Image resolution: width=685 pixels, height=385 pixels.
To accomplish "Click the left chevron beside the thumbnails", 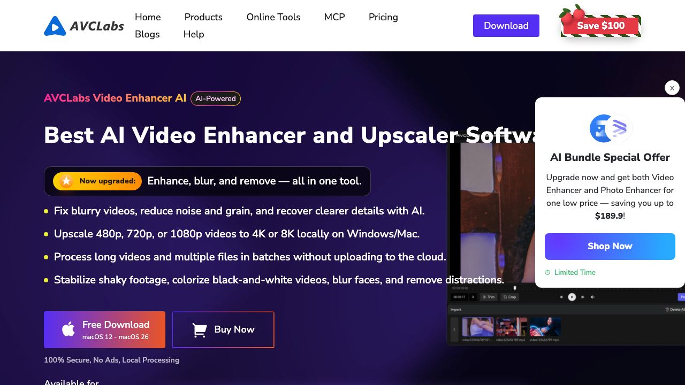I will [x=454, y=329].
